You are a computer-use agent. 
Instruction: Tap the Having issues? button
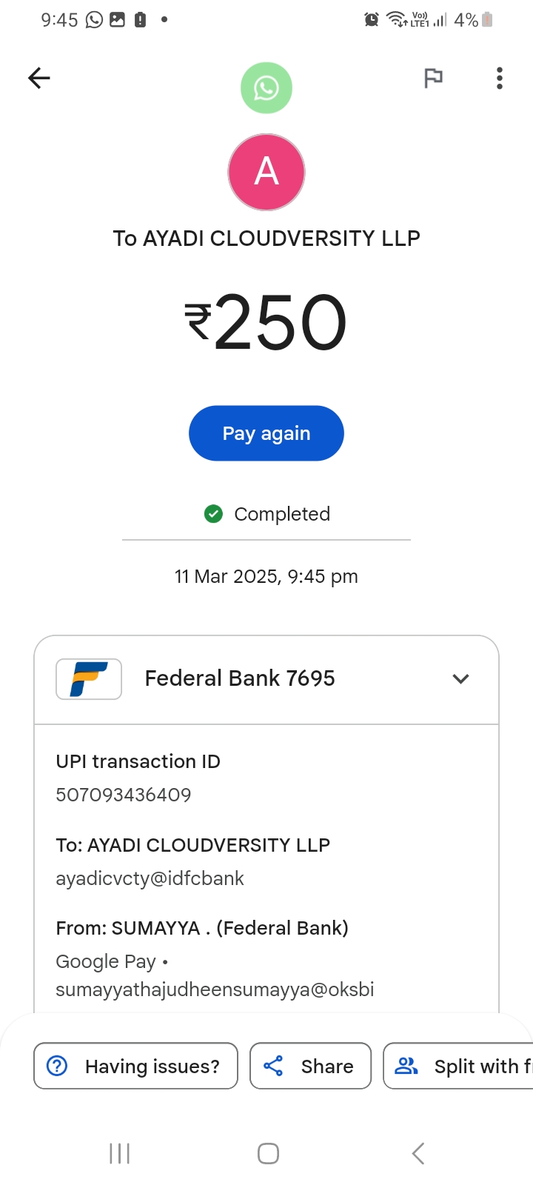click(135, 1066)
